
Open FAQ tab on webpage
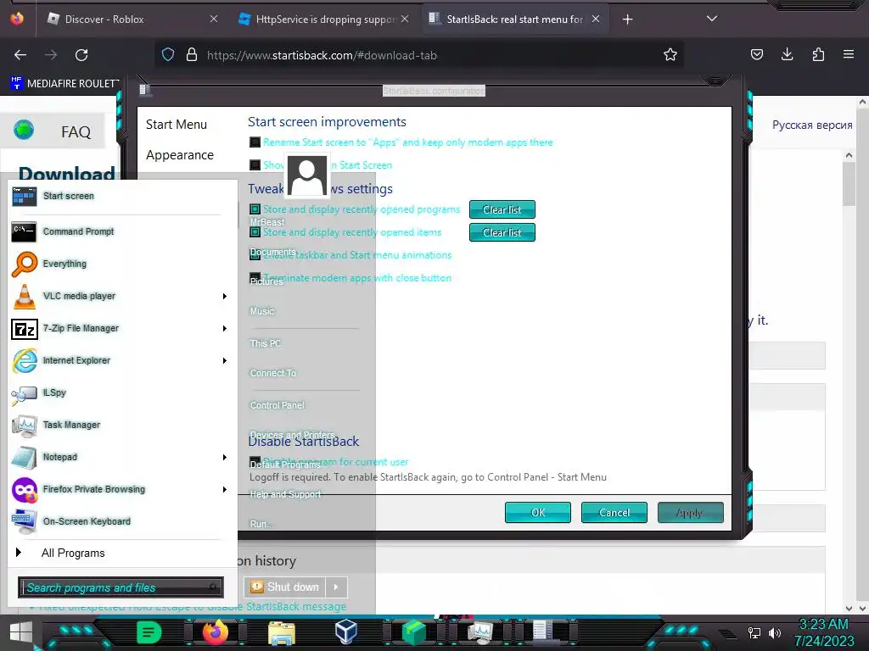click(x=76, y=131)
